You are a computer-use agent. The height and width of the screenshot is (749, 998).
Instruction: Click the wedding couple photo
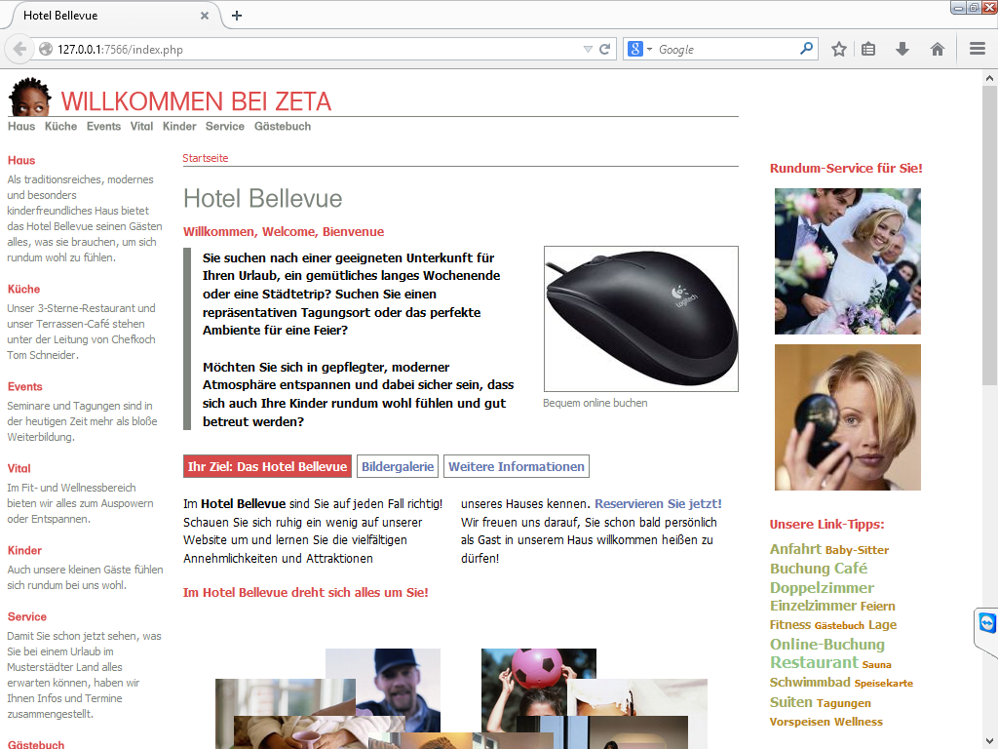point(847,261)
